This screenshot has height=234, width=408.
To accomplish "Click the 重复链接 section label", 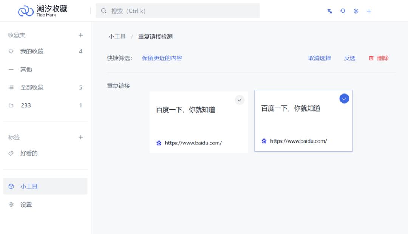I will point(118,86).
